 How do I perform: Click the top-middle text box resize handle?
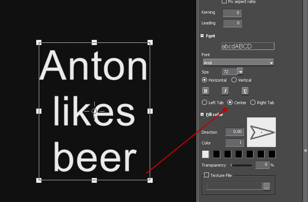[94, 42]
